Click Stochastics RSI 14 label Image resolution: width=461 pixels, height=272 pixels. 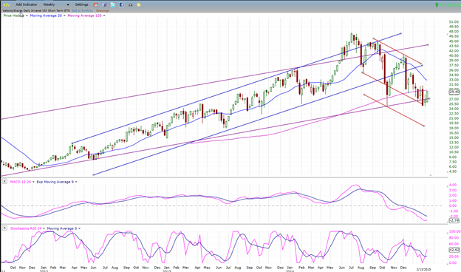tap(26, 228)
